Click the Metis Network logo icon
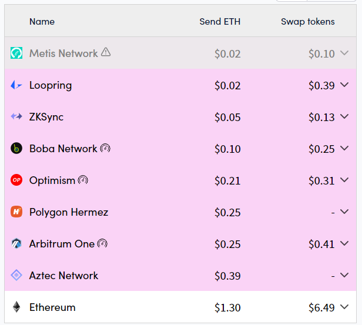The width and height of the screenshot is (362, 325). [16, 53]
